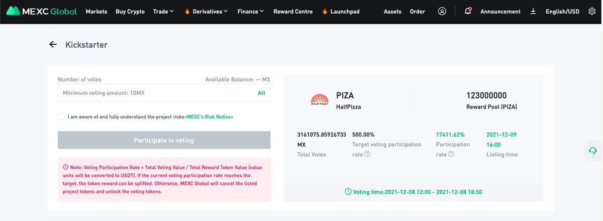The width and height of the screenshot is (603, 221).
Task: Open the Buy Crypto menu item
Action: (x=130, y=11)
